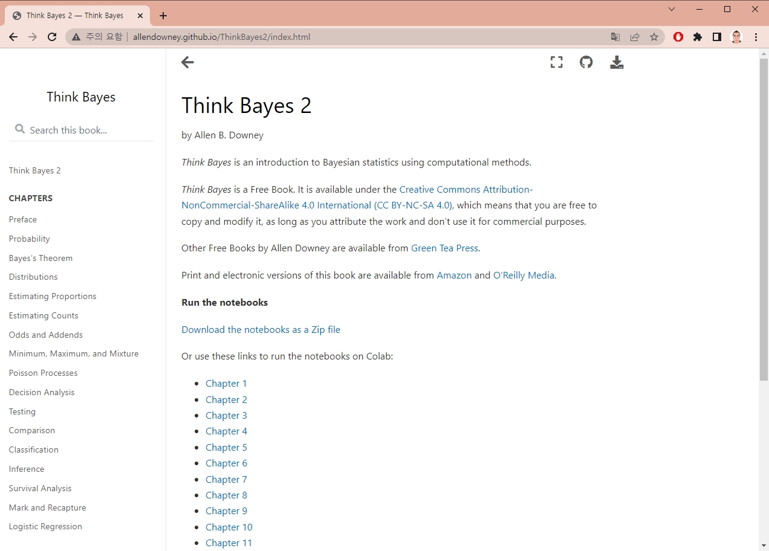
Task: Open the tab search chevron in title bar
Action: coord(672,9)
